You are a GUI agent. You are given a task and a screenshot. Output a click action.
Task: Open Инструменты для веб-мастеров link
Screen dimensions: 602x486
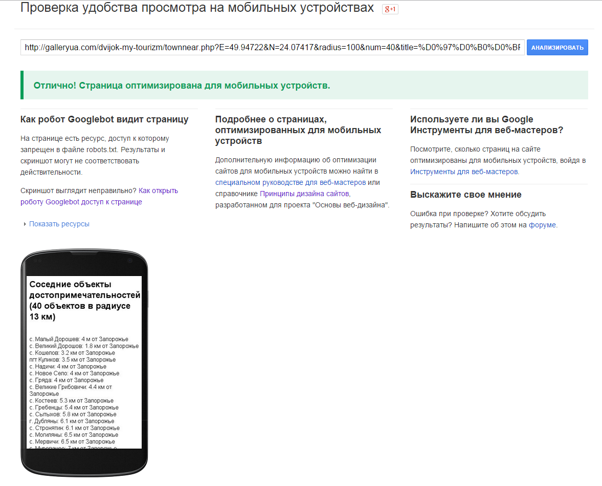coord(464,172)
